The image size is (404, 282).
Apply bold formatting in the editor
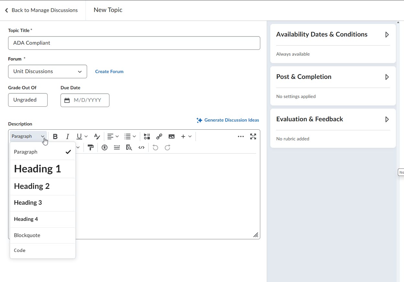coord(55,136)
